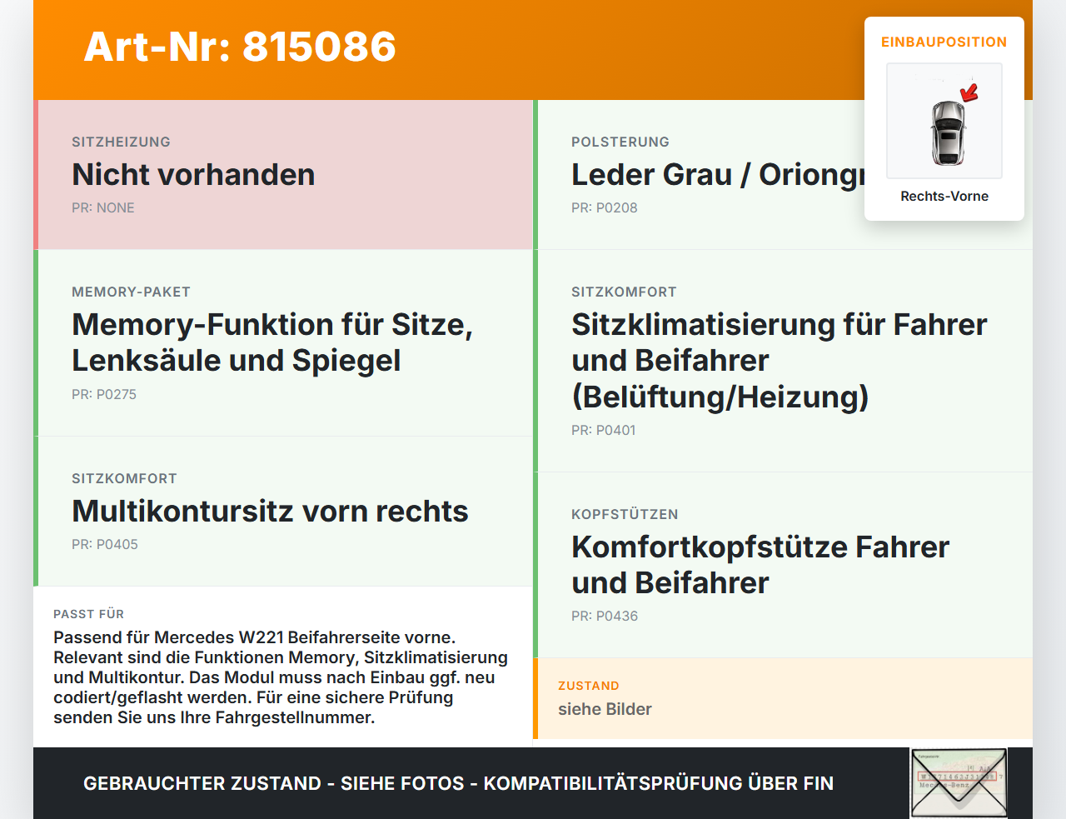Viewport: 1066px width, 819px height.
Task: Click the Art-Nr: 815086 heading
Action: 240,47
